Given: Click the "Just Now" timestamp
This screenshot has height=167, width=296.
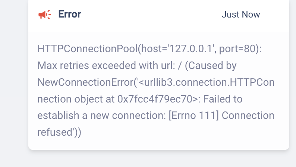Looking at the screenshot, I should pos(240,15).
